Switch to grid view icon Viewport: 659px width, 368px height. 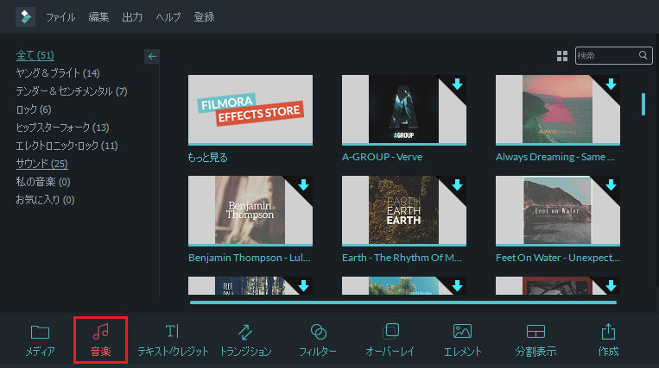562,56
